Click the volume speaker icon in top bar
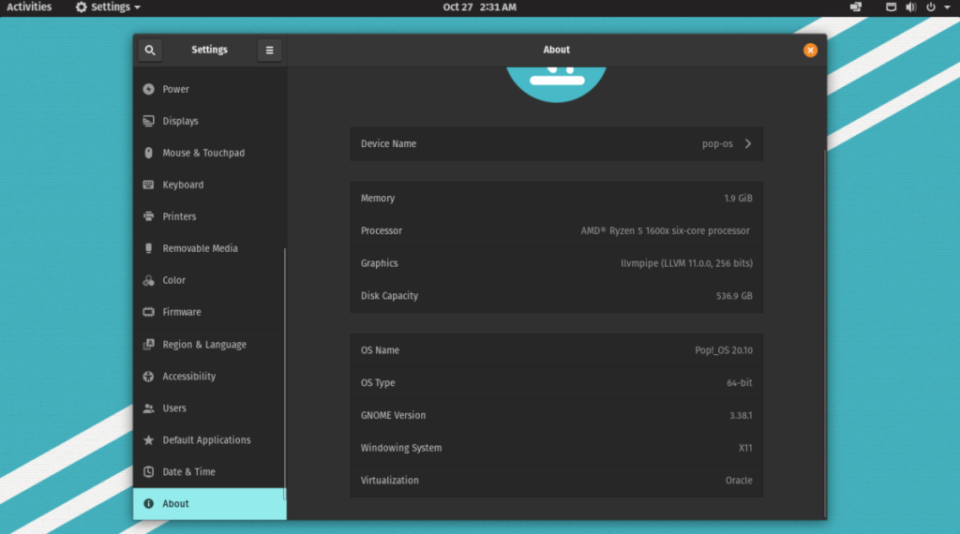This screenshot has height=534, width=960. (910, 7)
